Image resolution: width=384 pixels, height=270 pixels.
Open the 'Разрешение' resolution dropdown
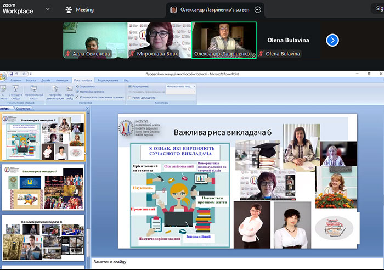click(180, 86)
